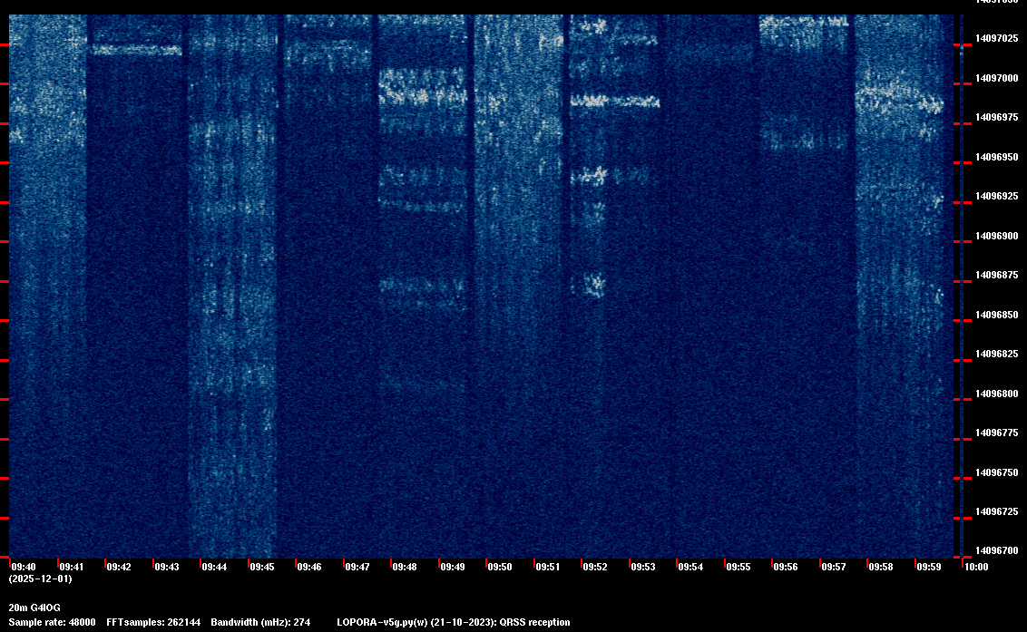1027x632 pixels.
Task: Click the 14096925 frequency label
Action: pyautogui.click(x=997, y=197)
